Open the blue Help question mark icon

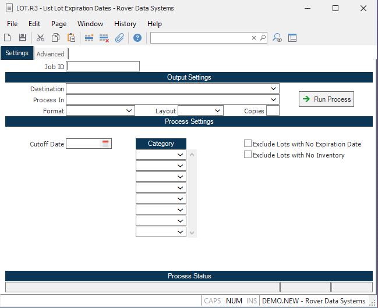coord(137,38)
